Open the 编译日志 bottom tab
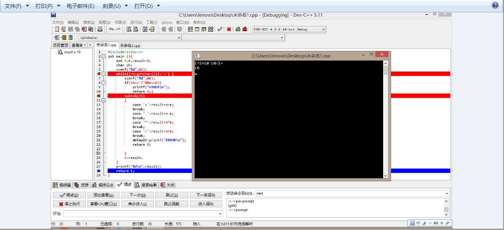The height and width of the screenshot is (230, 504). point(102,185)
